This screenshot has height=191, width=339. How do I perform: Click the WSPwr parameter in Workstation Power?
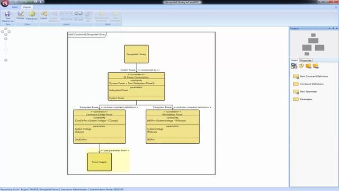pyautogui.click(x=151, y=140)
